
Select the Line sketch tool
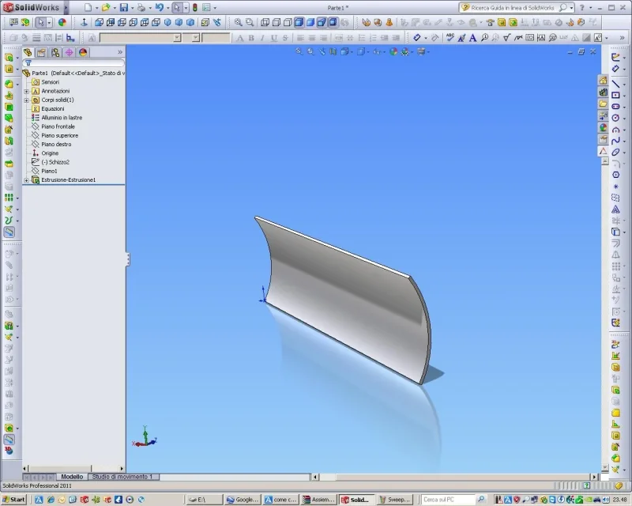(x=615, y=84)
